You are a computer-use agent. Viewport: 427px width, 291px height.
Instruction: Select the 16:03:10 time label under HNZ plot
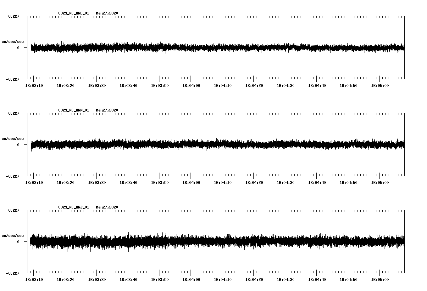point(34,279)
